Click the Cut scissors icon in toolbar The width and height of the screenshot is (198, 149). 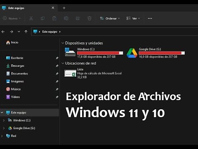point(31,18)
